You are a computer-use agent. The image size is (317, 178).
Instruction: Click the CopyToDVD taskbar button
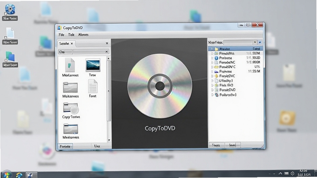coord(31,175)
